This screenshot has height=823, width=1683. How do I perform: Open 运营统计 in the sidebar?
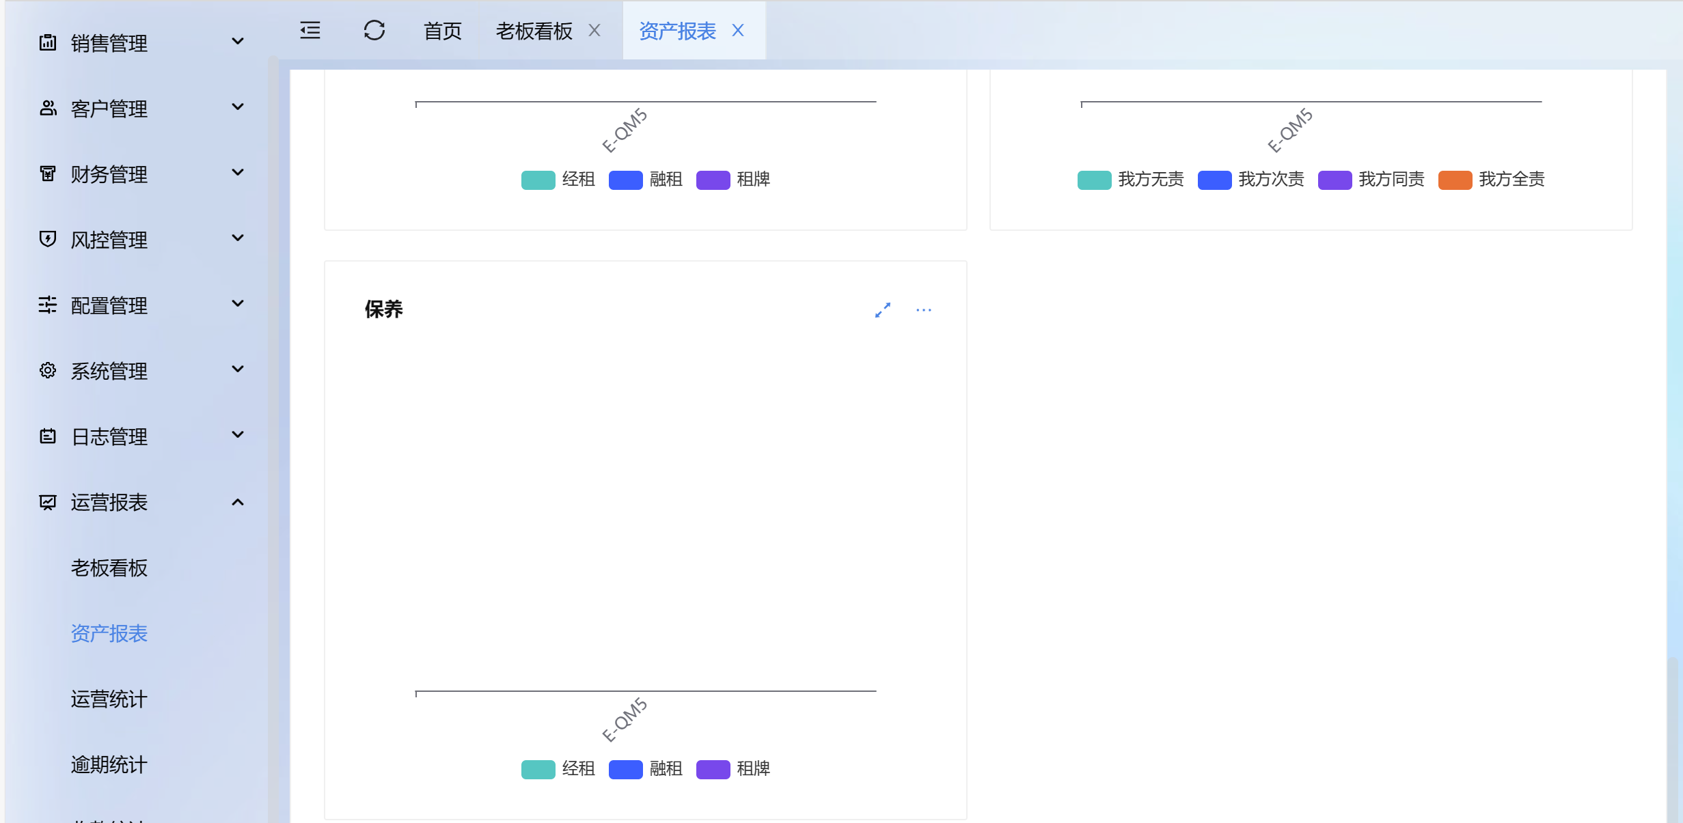[109, 699]
